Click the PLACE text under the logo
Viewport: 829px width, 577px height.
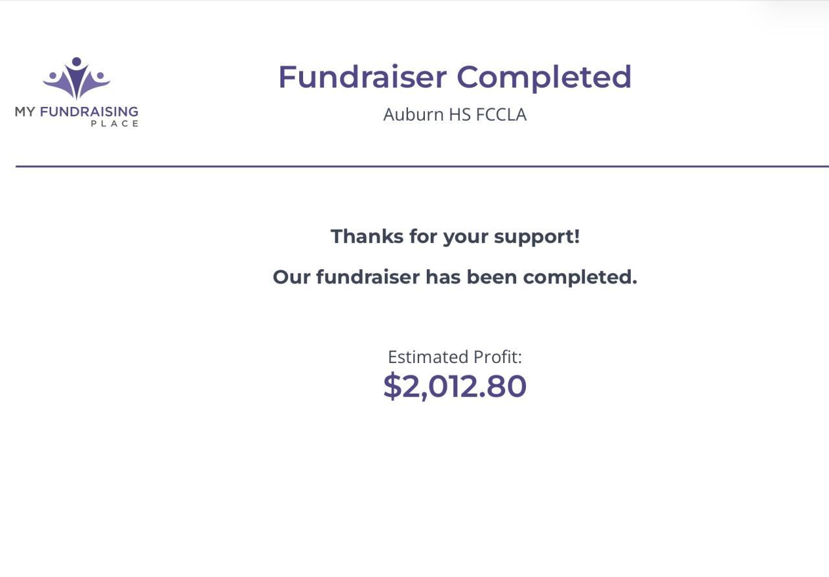(115, 124)
